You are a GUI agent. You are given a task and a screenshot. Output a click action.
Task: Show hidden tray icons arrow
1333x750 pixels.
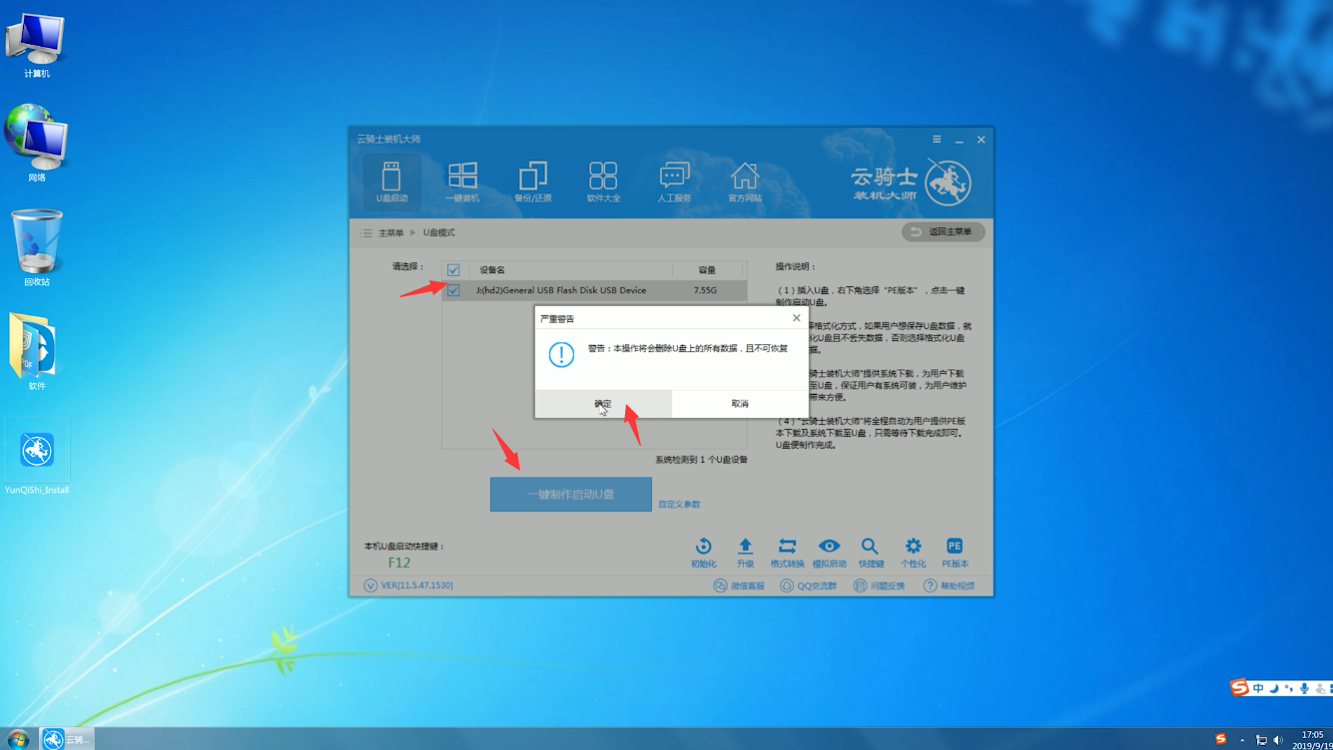[x=1242, y=740]
